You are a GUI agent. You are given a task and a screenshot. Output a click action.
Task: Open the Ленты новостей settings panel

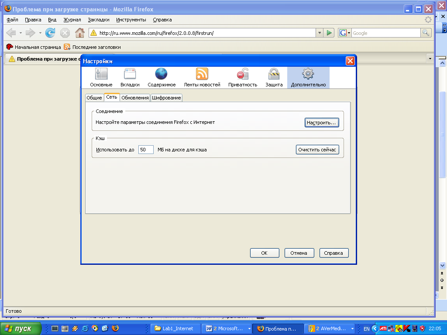coord(202,78)
